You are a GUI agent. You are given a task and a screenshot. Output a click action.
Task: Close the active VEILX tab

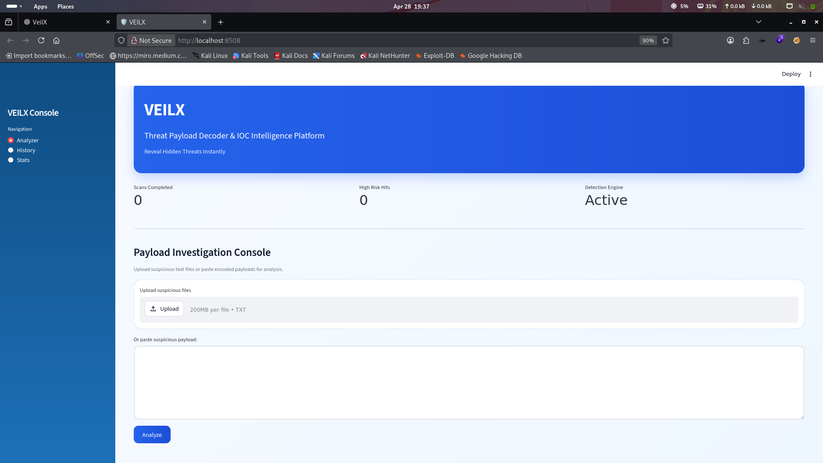[204, 22]
